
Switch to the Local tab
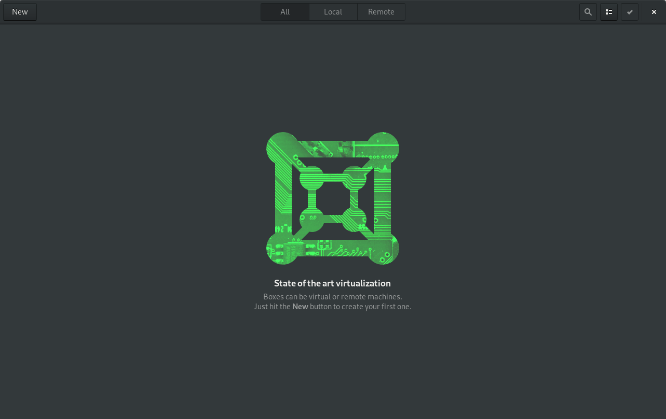point(333,12)
